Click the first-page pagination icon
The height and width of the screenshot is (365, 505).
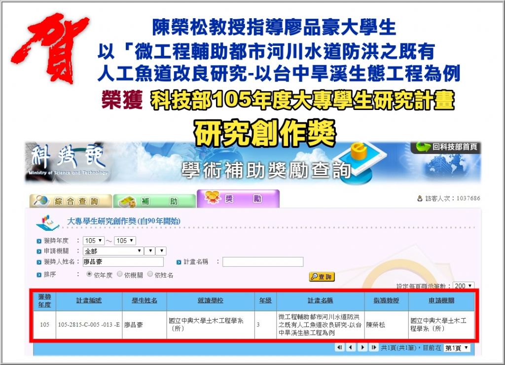pyautogui.click(x=340, y=347)
